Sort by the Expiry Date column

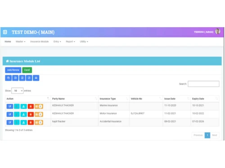point(205,99)
